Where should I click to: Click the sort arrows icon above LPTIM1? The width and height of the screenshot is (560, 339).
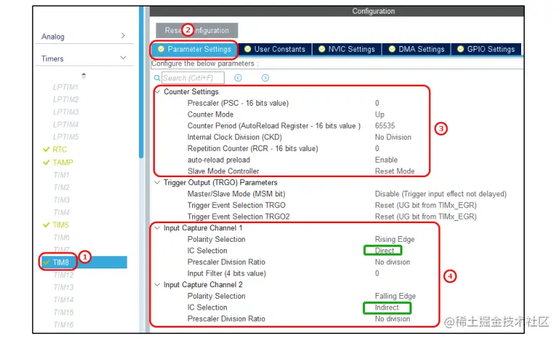click(x=83, y=76)
